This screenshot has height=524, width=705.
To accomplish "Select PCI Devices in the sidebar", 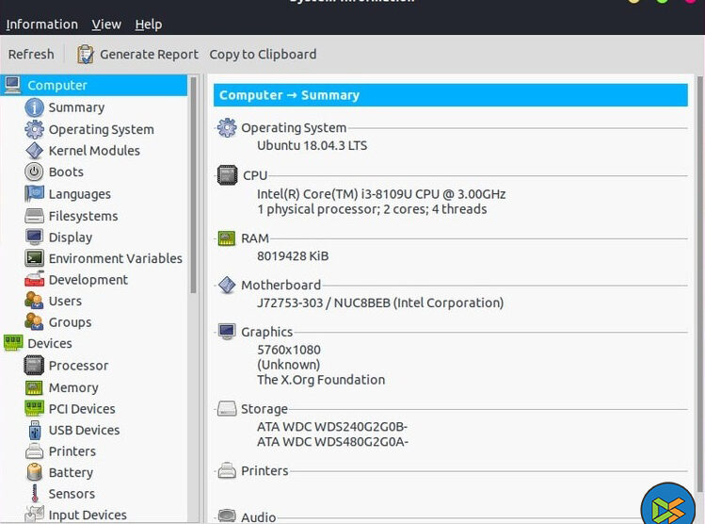I will (81, 409).
